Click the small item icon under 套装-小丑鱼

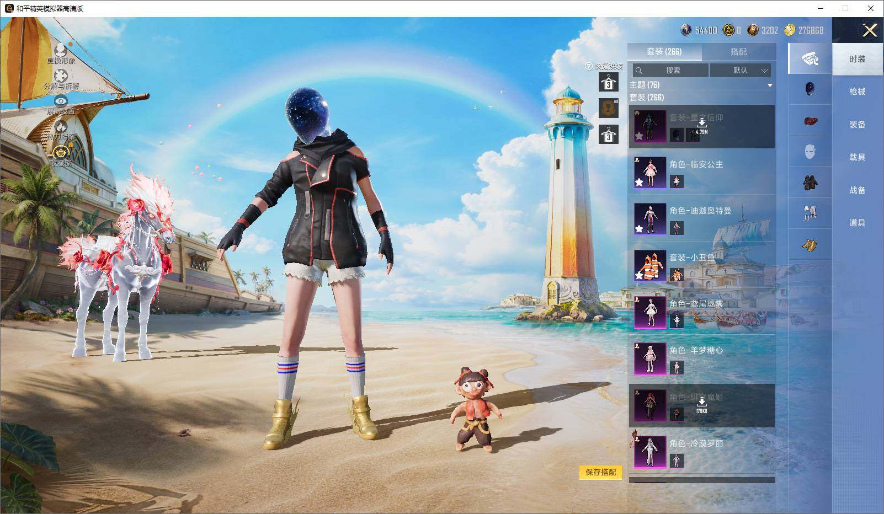pyautogui.click(x=677, y=274)
